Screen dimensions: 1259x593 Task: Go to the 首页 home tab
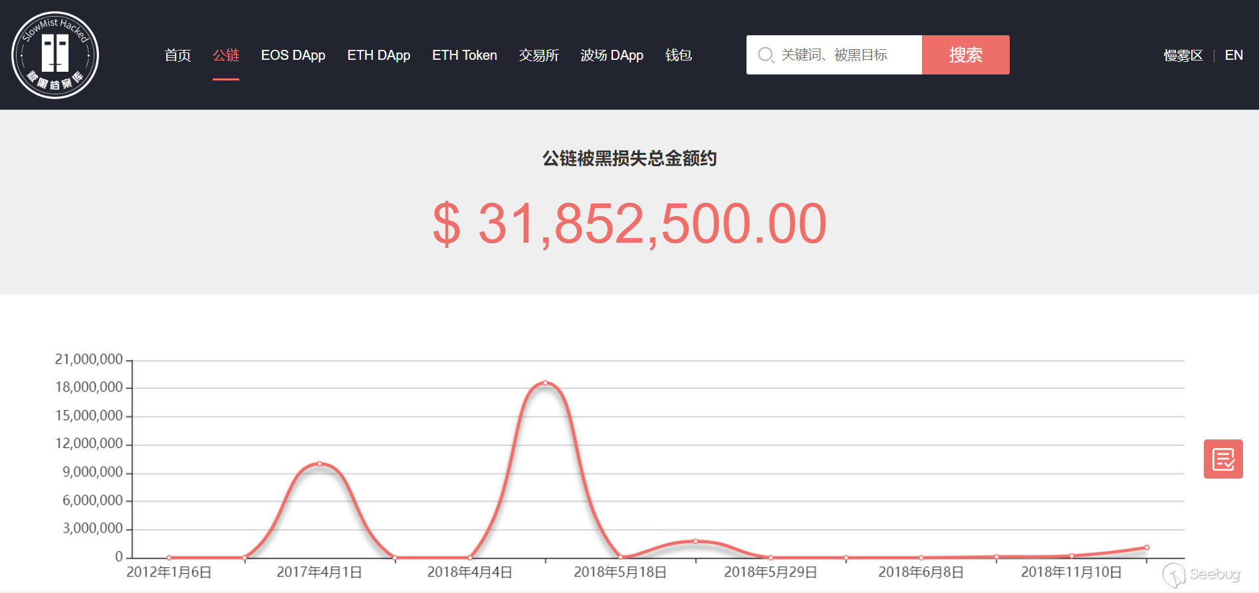177,55
